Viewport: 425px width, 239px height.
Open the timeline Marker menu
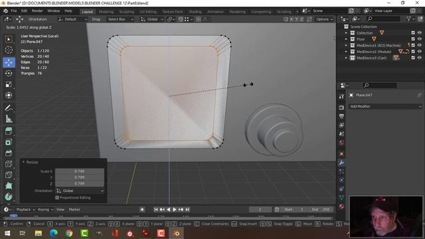(74, 210)
